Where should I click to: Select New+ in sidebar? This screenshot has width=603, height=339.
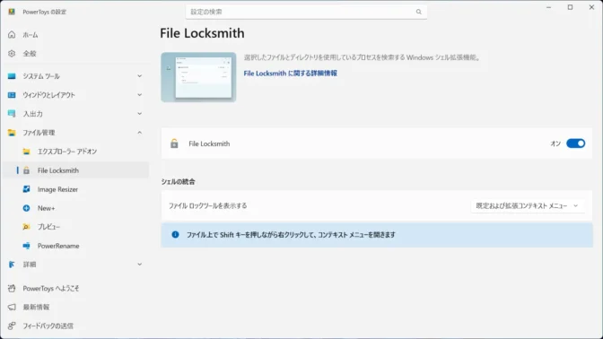coord(46,208)
